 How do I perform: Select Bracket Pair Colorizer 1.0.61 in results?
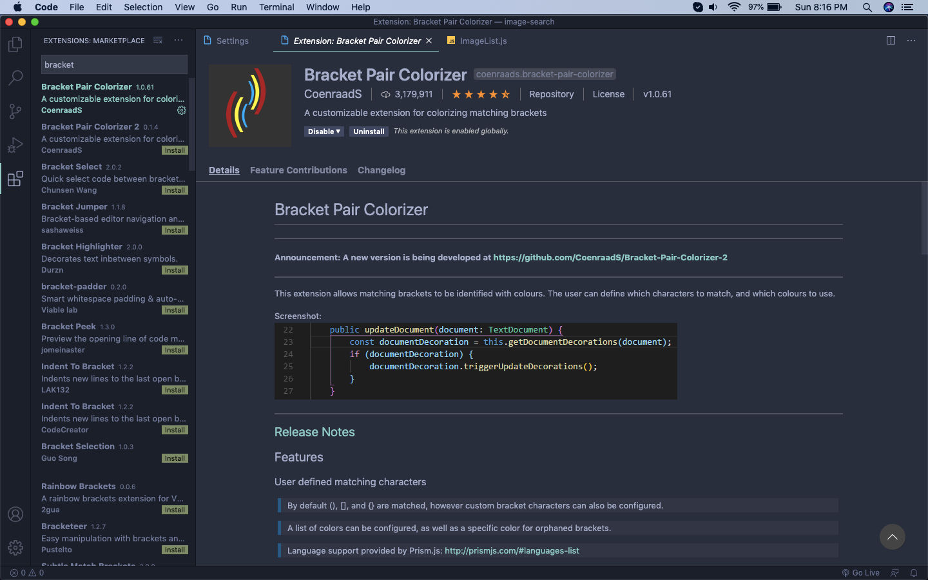point(113,98)
